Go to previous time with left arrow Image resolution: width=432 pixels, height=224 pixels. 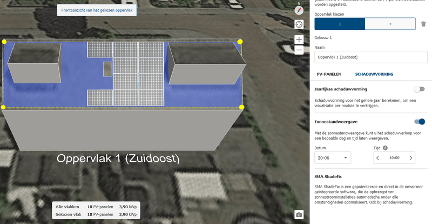tap(377, 157)
